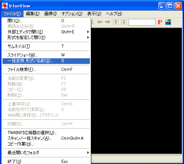Viewport: 184px width, 164px height.
Task: Select サムネイル(T) menu entry
Action: (x=46, y=46)
